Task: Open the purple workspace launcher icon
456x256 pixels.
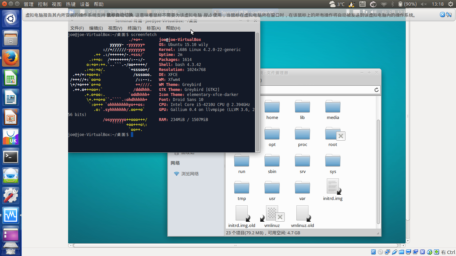Action: [x=11, y=235]
